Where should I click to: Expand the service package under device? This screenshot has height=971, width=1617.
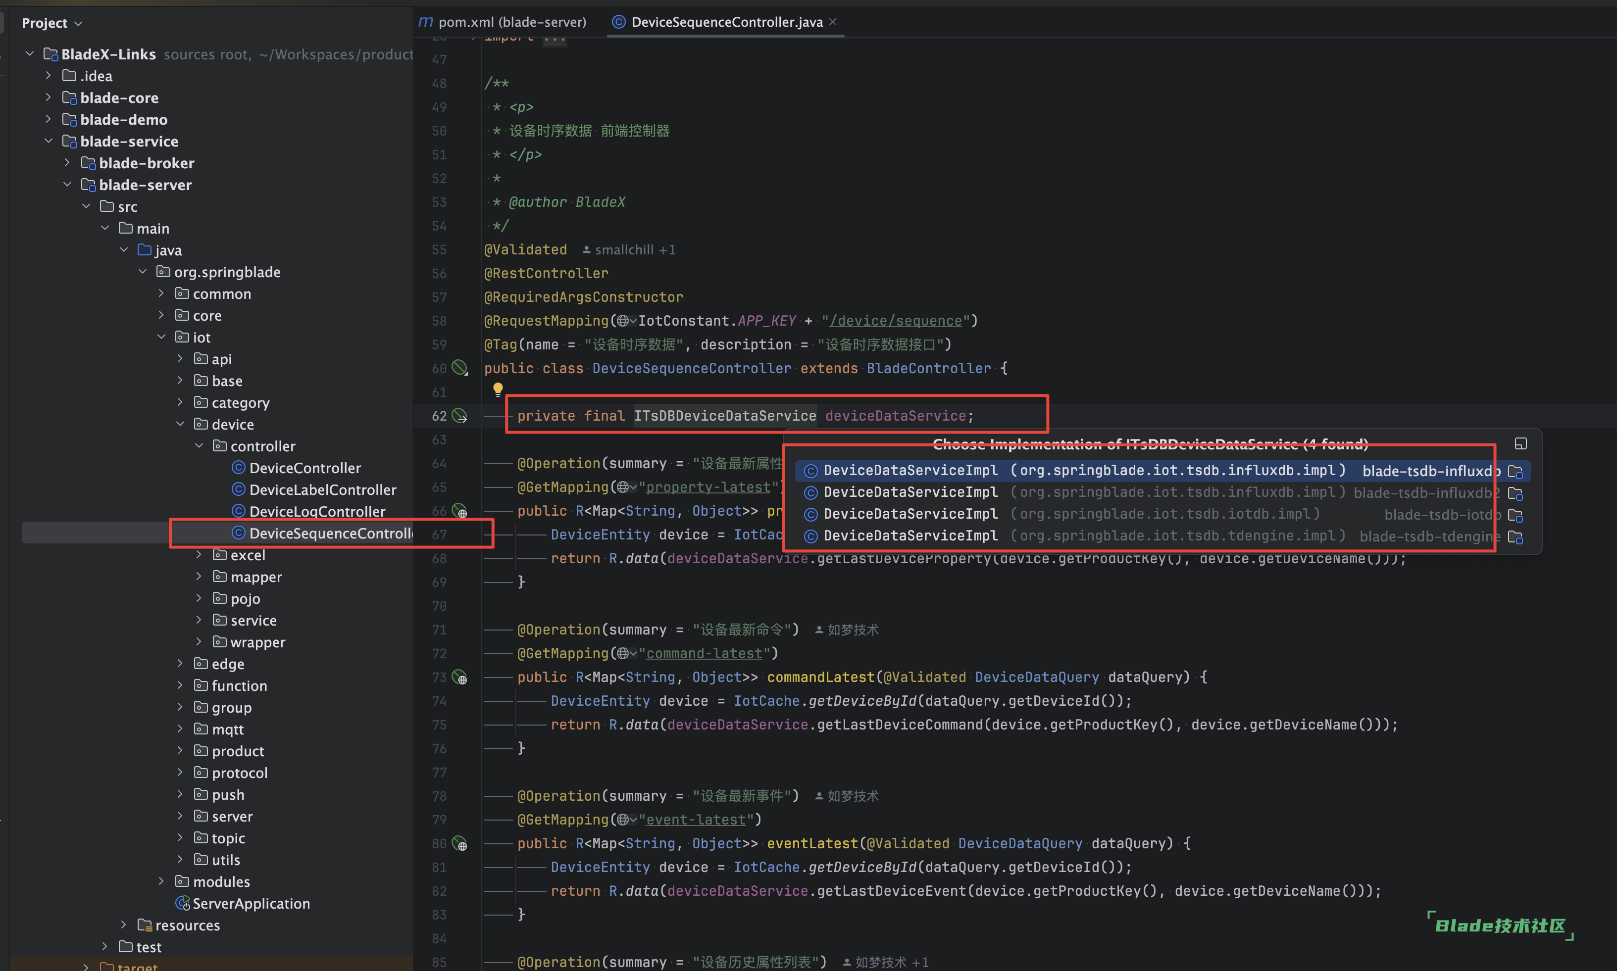199,620
